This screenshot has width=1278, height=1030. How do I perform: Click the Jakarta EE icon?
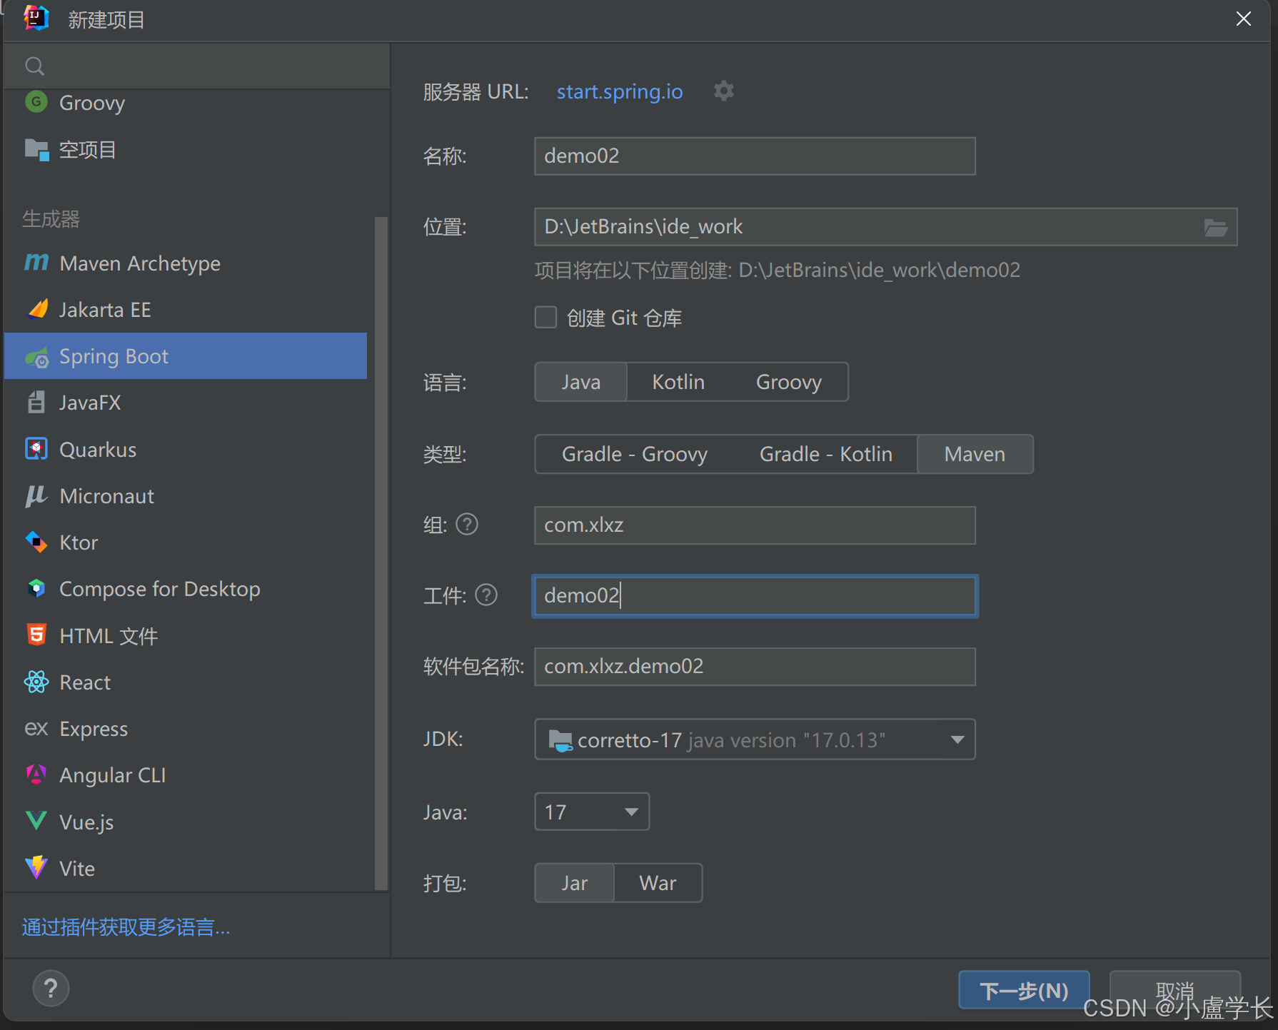pos(38,309)
